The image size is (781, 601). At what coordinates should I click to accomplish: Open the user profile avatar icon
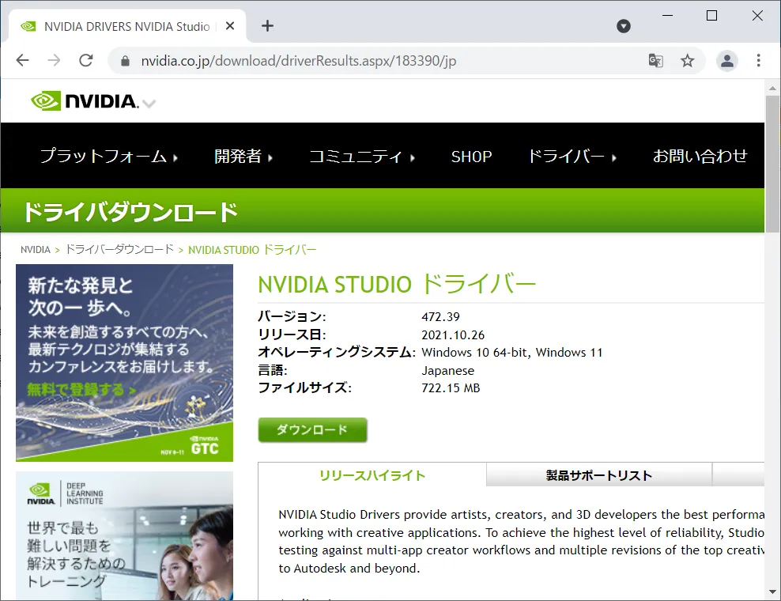pos(726,61)
